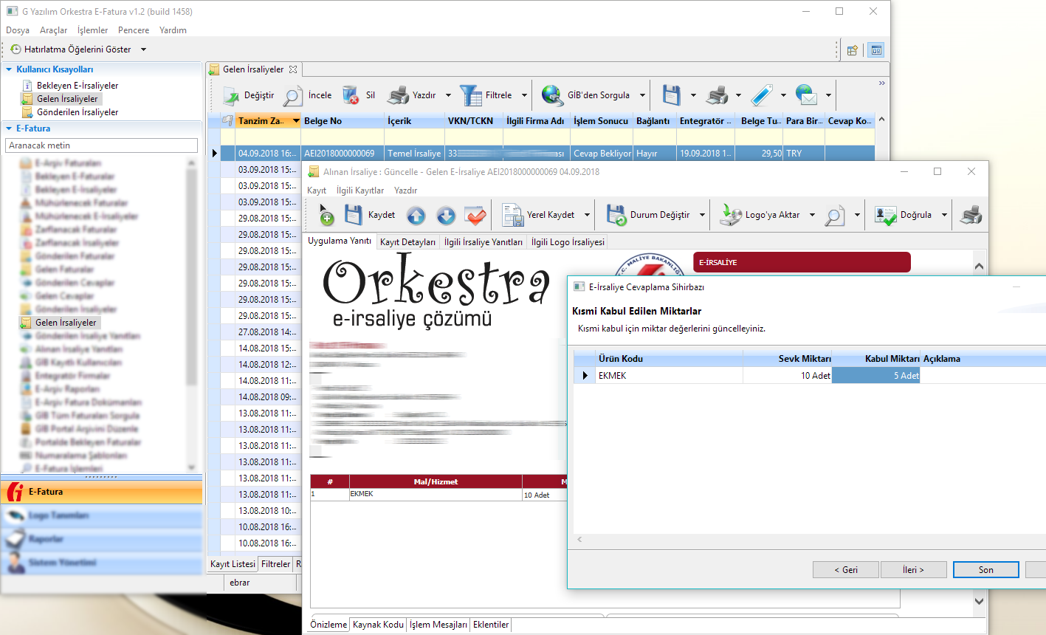Click the blue down arrow icon
This screenshot has width=1046, height=635.
[x=446, y=216]
